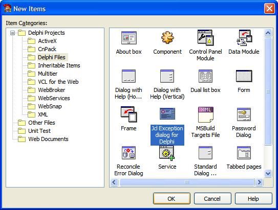Open Help for New Items
This screenshot has height=210, width=278.
(253, 198)
